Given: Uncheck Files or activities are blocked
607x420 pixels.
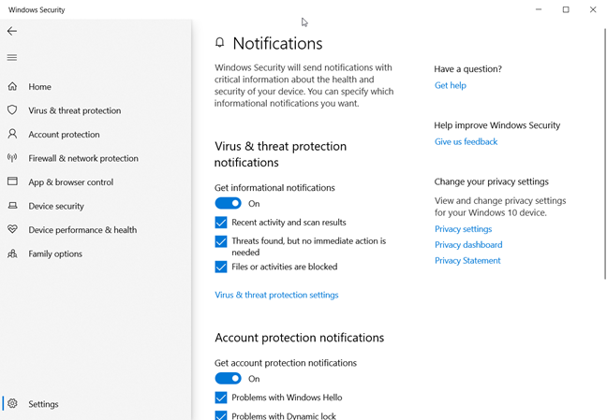Looking at the screenshot, I should point(221,267).
